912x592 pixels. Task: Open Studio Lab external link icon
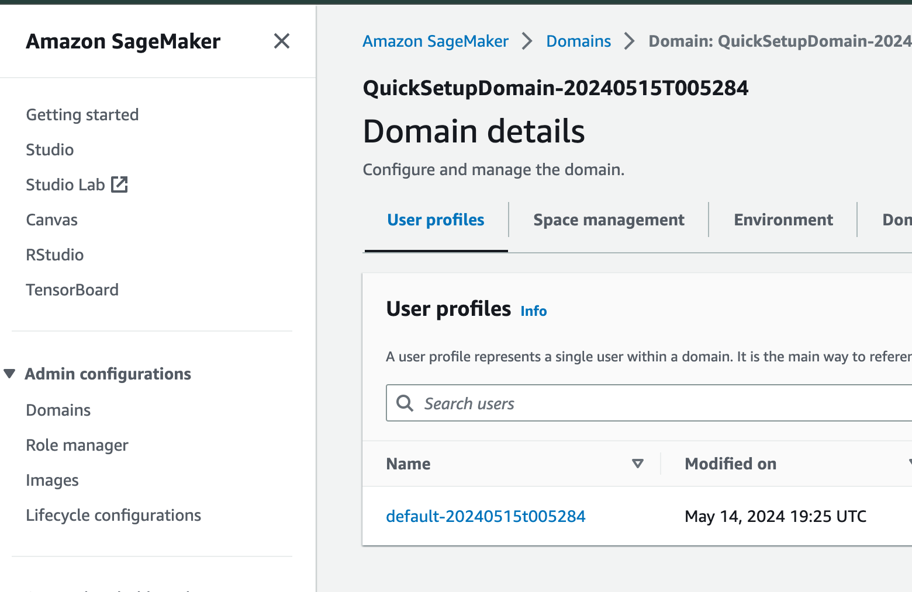(119, 184)
